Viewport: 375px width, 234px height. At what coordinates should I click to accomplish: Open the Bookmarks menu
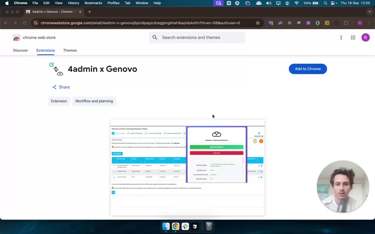93,3
